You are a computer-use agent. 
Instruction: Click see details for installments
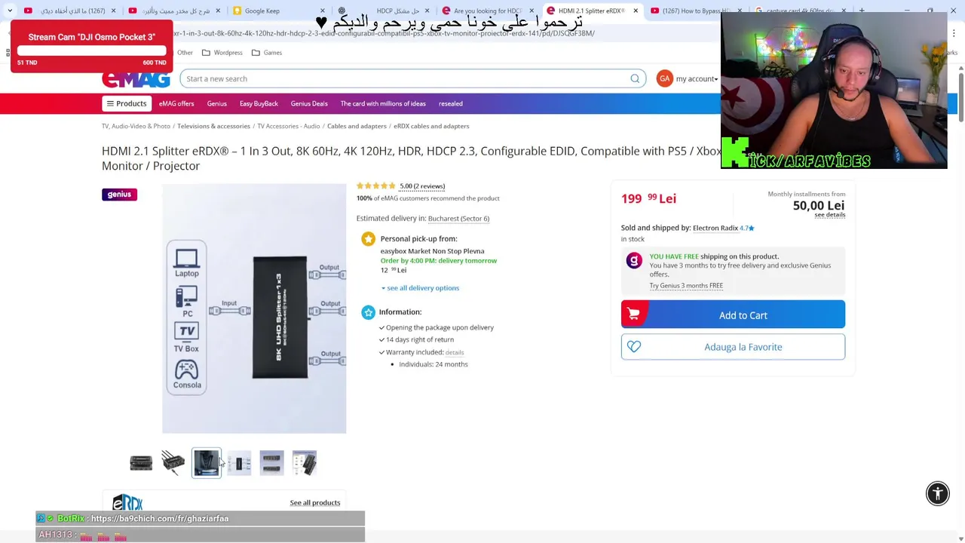(829, 215)
